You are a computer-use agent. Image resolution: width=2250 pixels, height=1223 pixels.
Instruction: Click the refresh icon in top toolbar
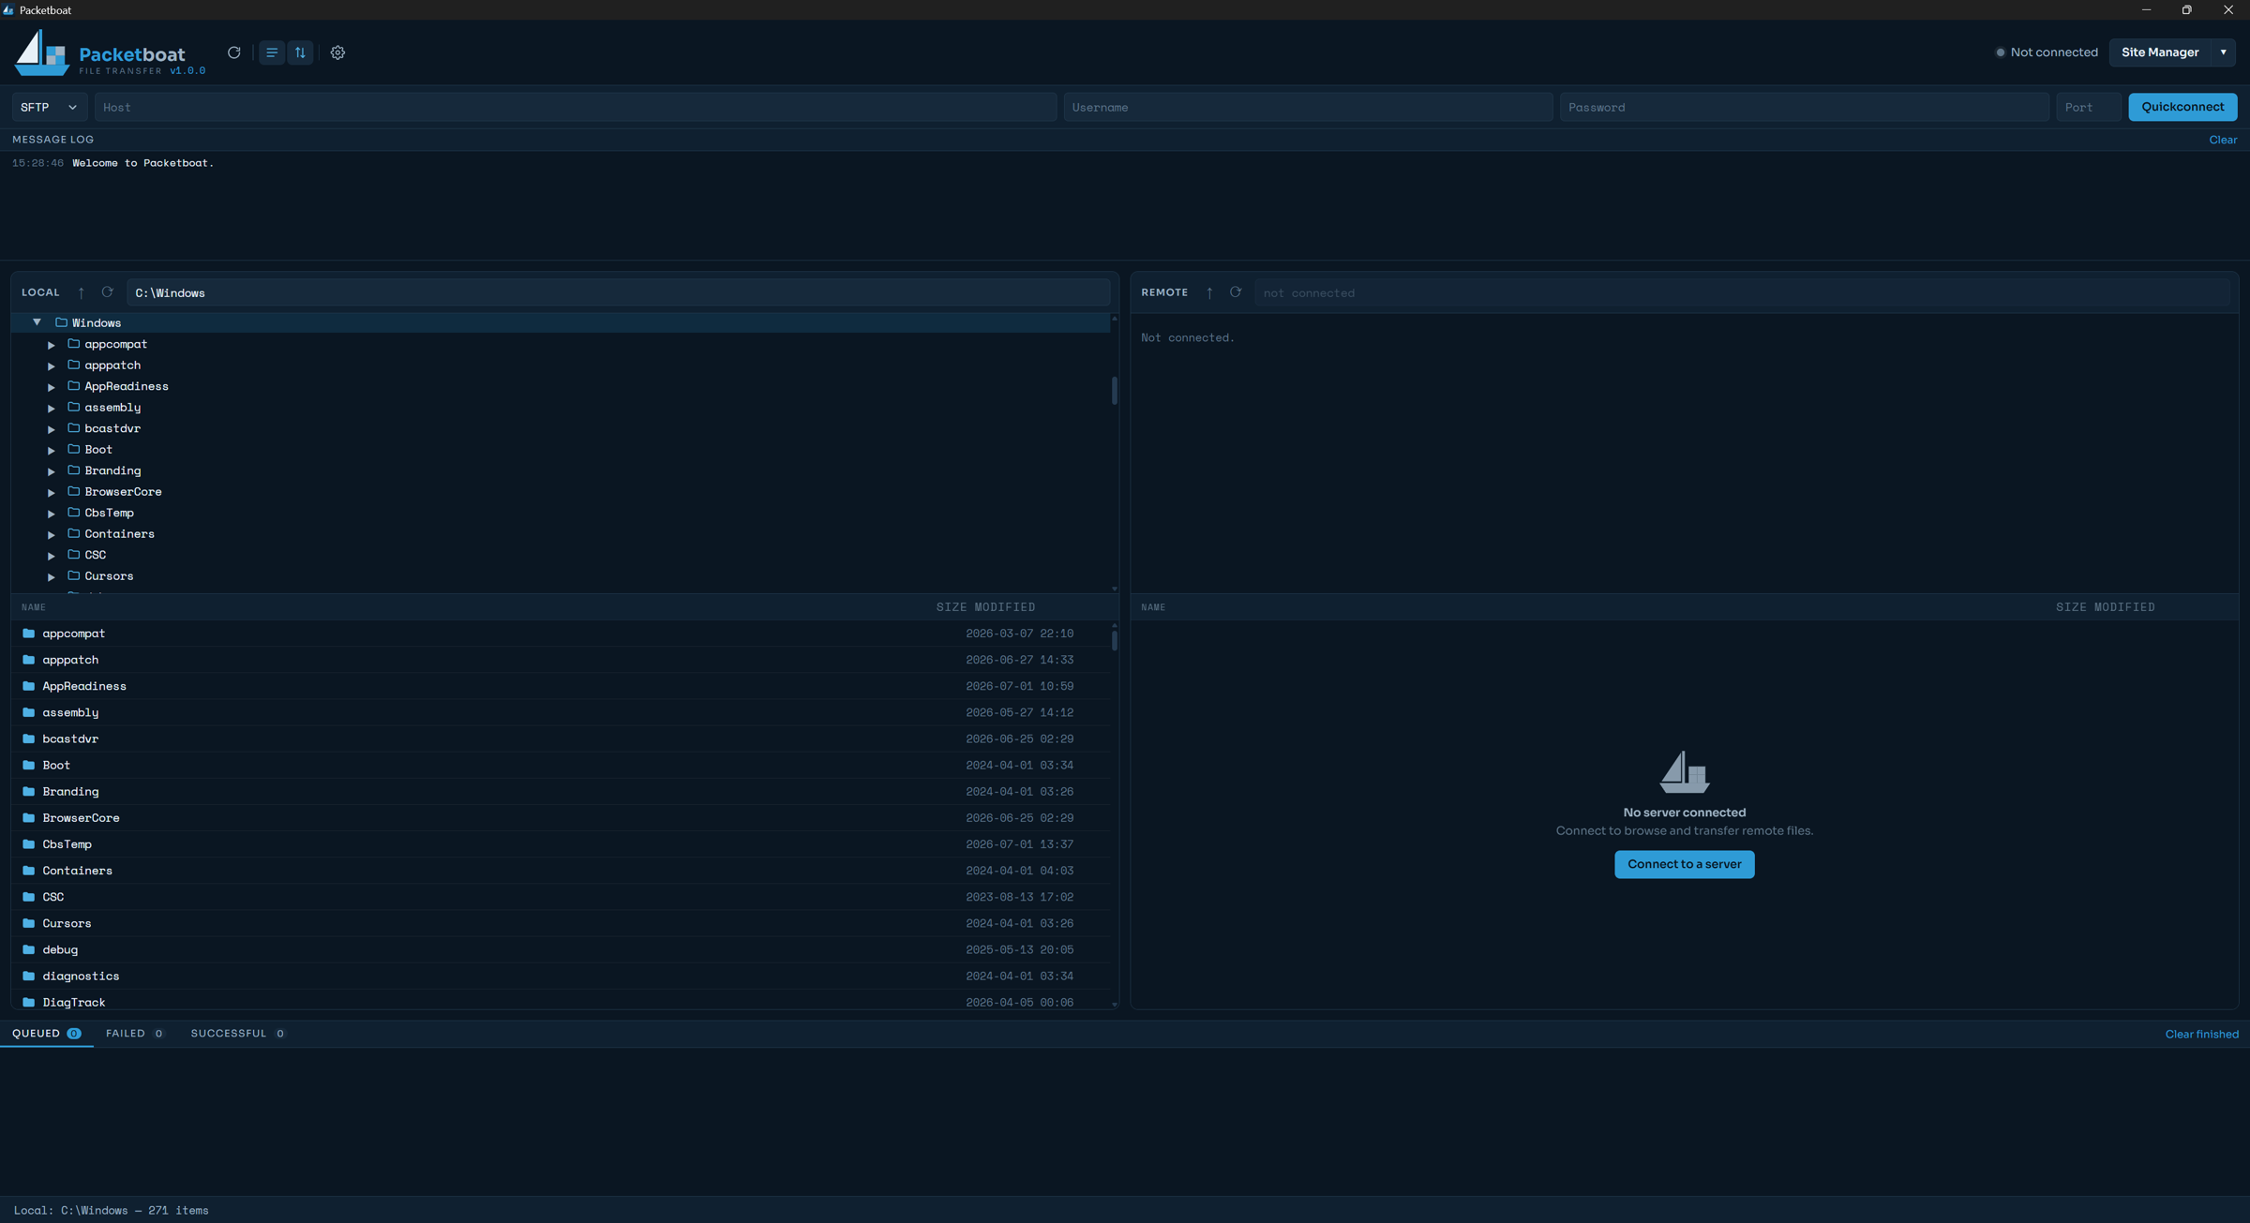click(233, 52)
